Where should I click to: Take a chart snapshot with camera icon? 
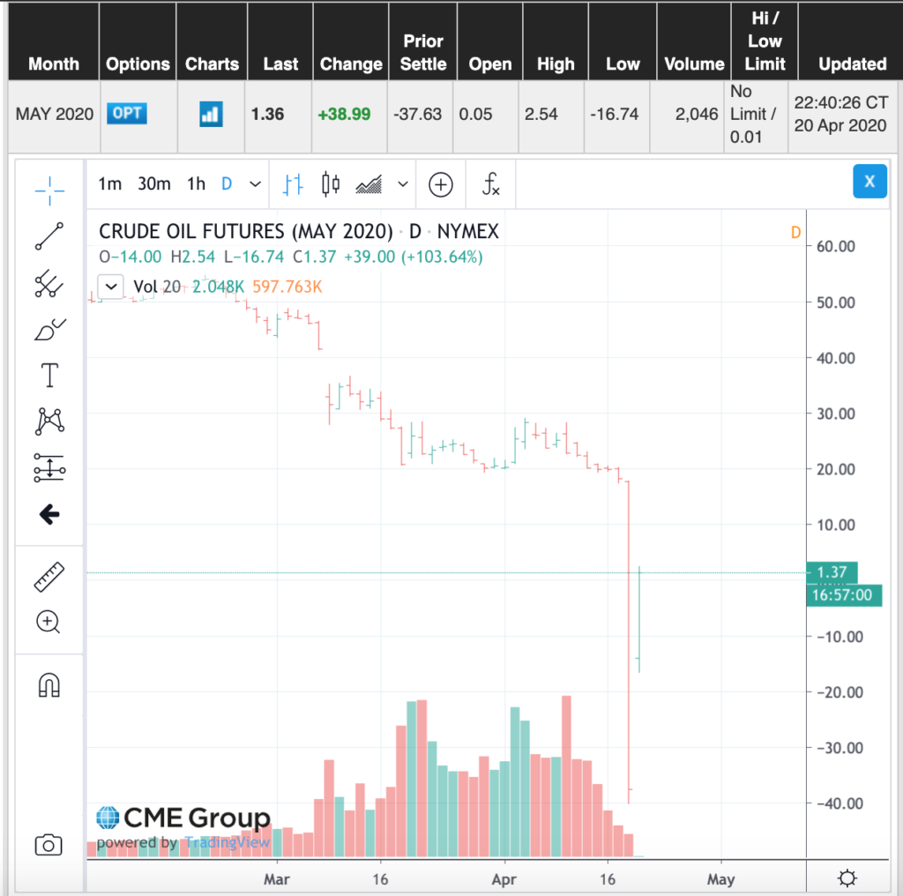point(49,846)
